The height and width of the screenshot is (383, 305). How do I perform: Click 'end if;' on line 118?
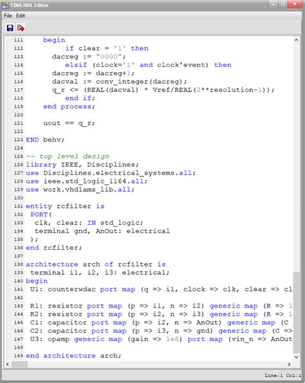click(80, 98)
